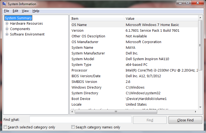
Task: Select the Processor item
Action: tap(79, 70)
